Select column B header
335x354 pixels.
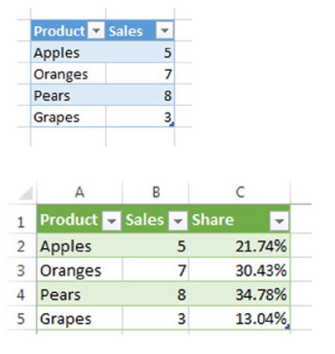(x=156, y=192)
